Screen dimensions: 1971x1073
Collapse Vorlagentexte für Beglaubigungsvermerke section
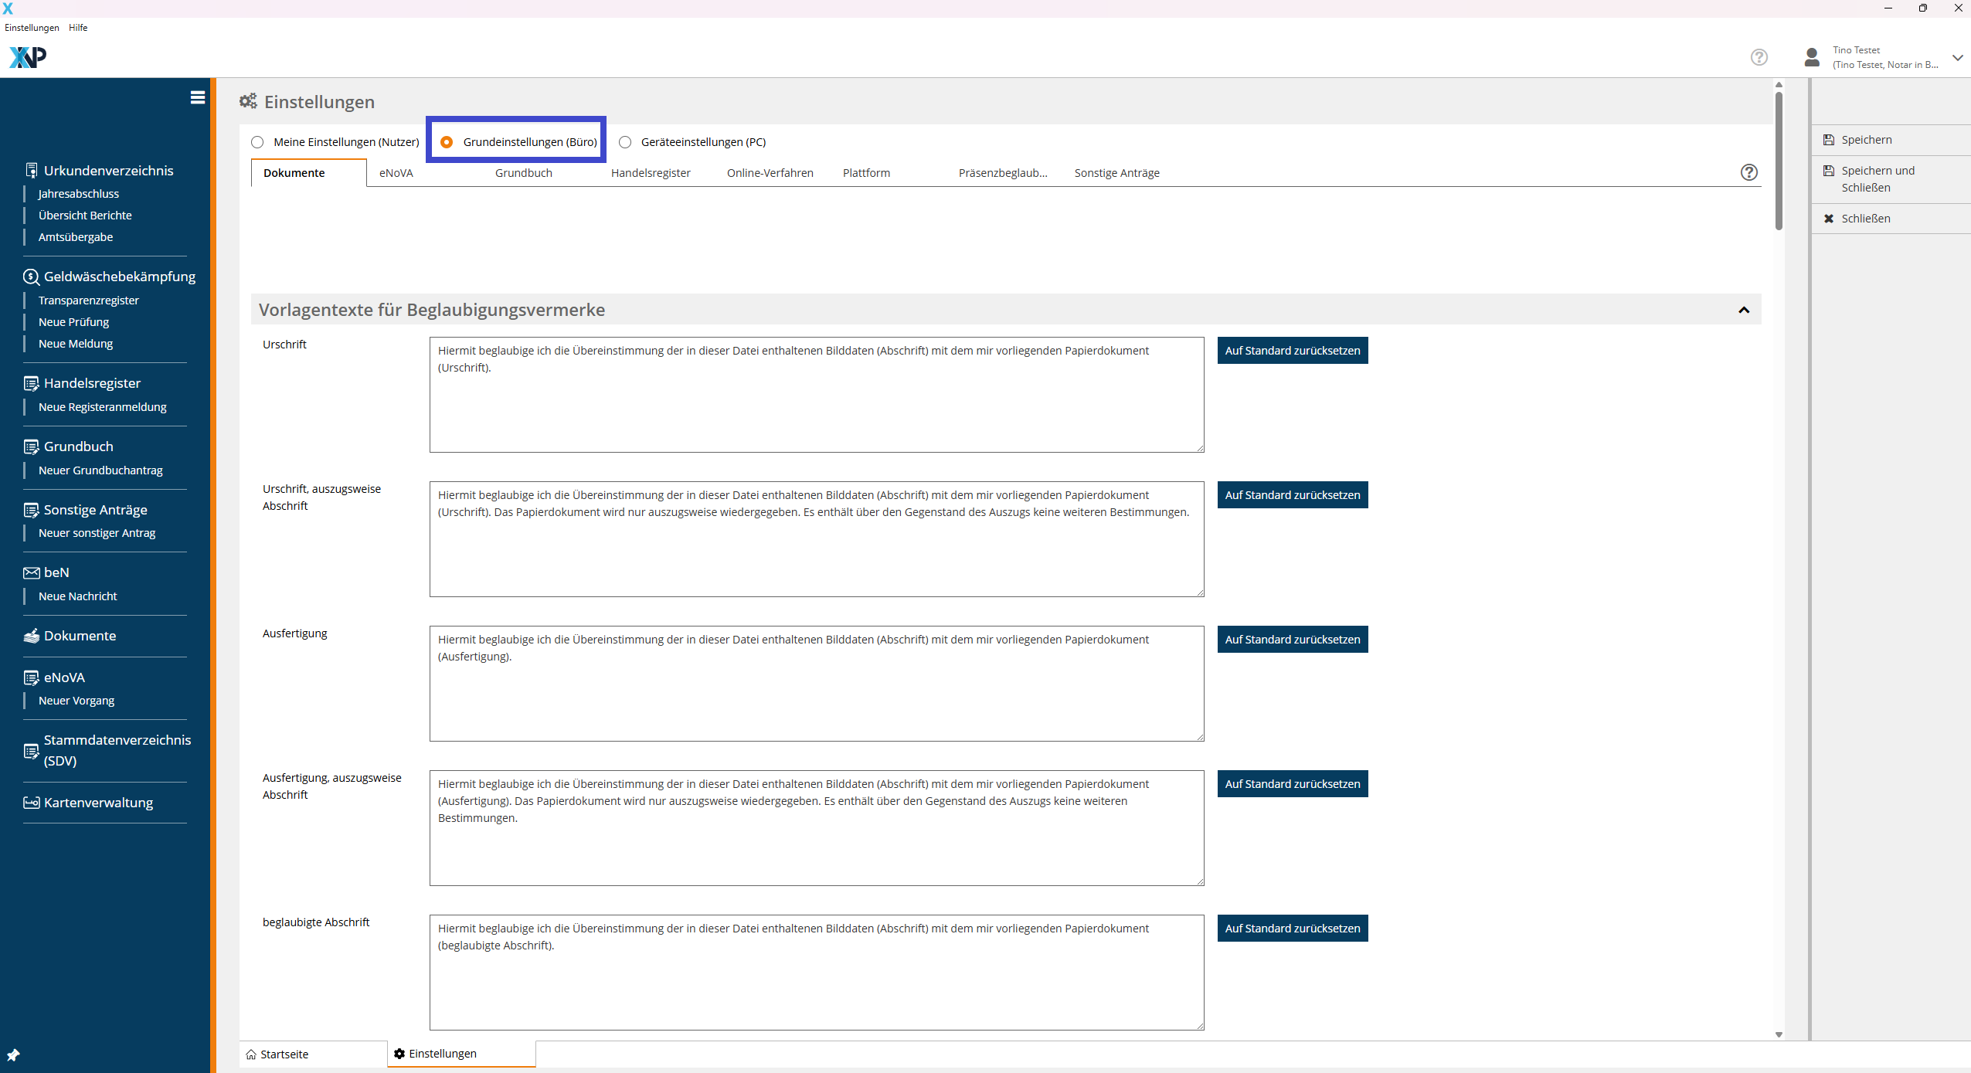tap(1744, 310)
